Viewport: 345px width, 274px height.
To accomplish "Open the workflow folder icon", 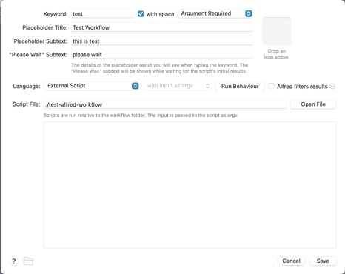I will [28, 261].
